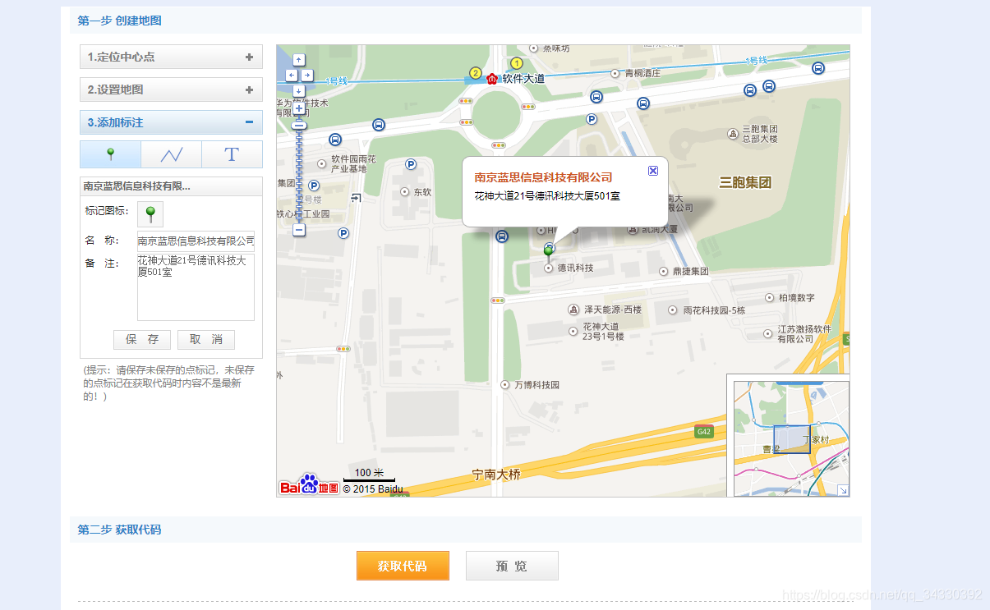
Task: Click the G42 highway badge
Action: tap(703, 432)
